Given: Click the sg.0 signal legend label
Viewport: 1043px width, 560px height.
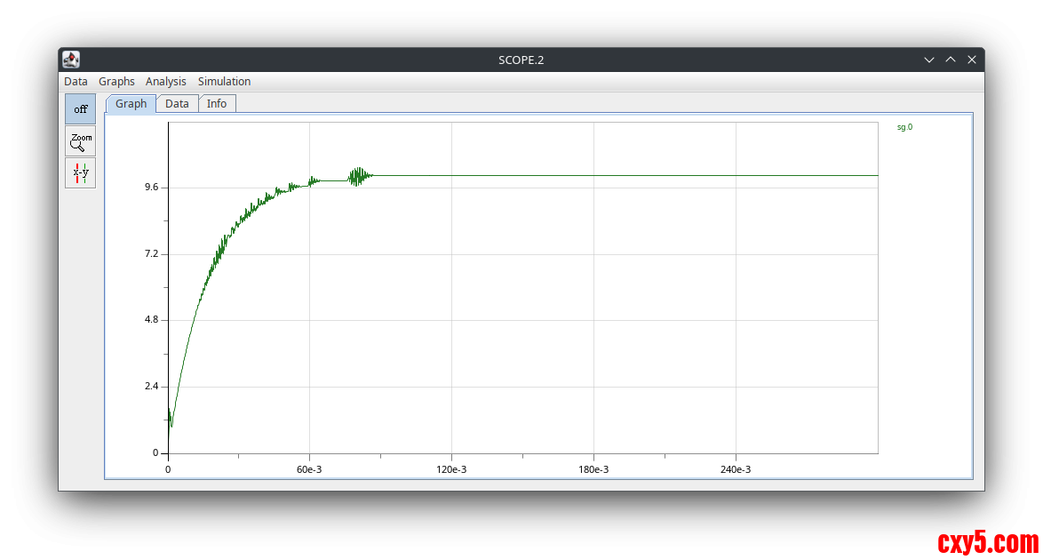Looking at the screenshot, I should pyautogui.click(x=904, y=127).
